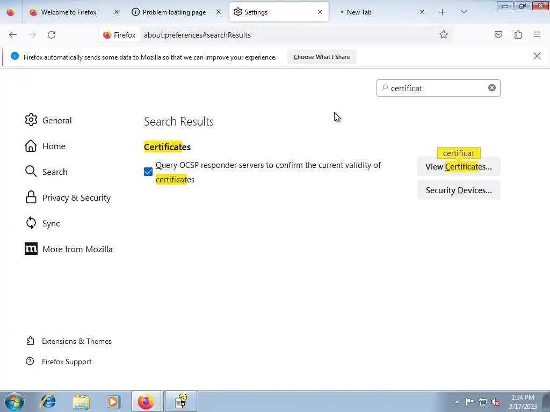Screen dimensions: 550x412
Task: Click View Certificates button
Action: point(459,166)
